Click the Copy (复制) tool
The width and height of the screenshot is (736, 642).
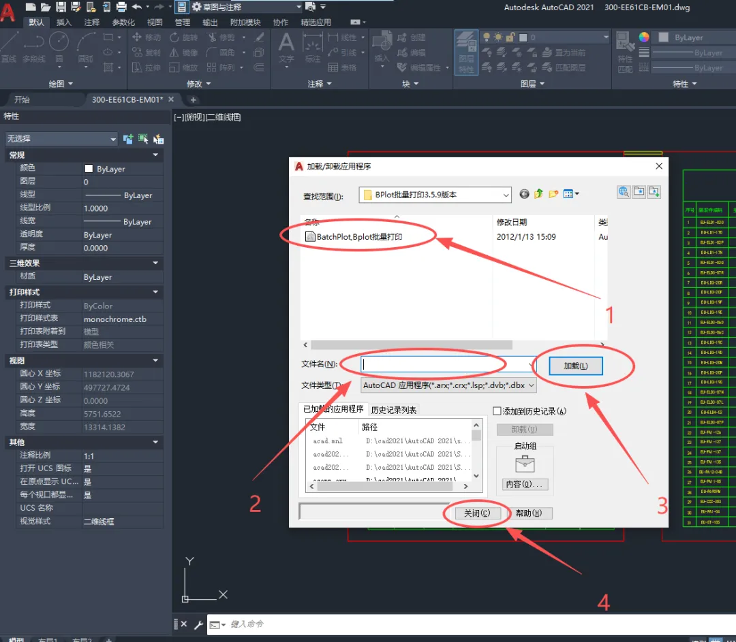pos(147,52)
